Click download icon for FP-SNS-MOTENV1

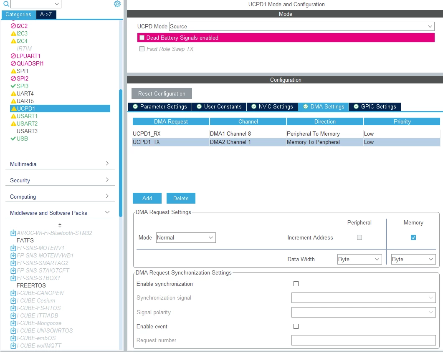click(x=13, y=248)
